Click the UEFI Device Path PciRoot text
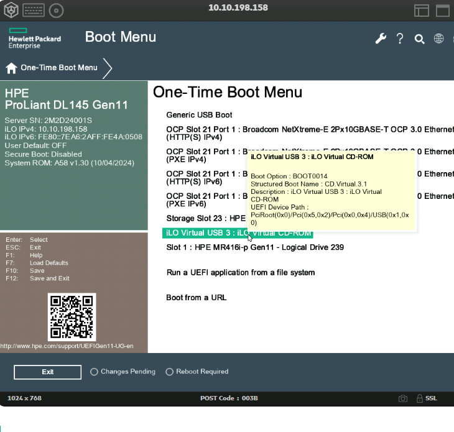 point(330,215)
